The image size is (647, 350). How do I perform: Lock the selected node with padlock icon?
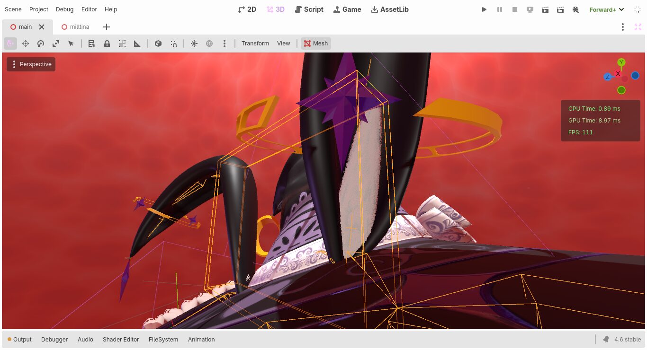[107, 44]
